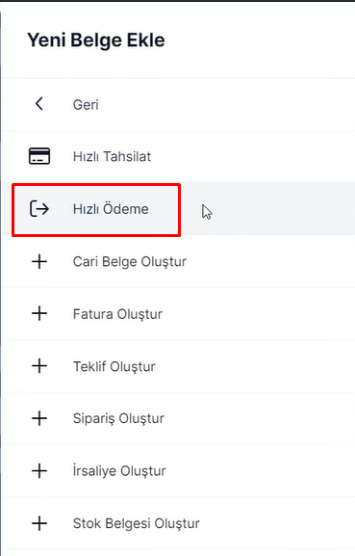
Task: Click the credit card icon for Hızlı Tahsilat
Action: (x=39, y=156)
